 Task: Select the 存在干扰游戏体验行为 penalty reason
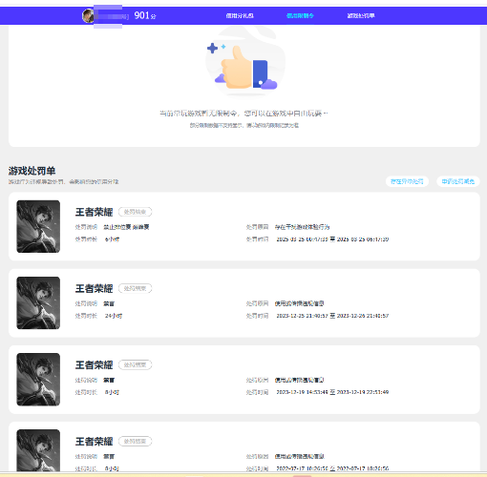point(302,227)
